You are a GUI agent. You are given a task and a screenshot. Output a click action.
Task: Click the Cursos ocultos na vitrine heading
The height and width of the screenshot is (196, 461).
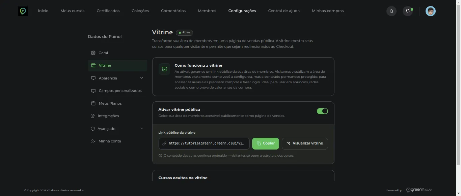point(183,178)
